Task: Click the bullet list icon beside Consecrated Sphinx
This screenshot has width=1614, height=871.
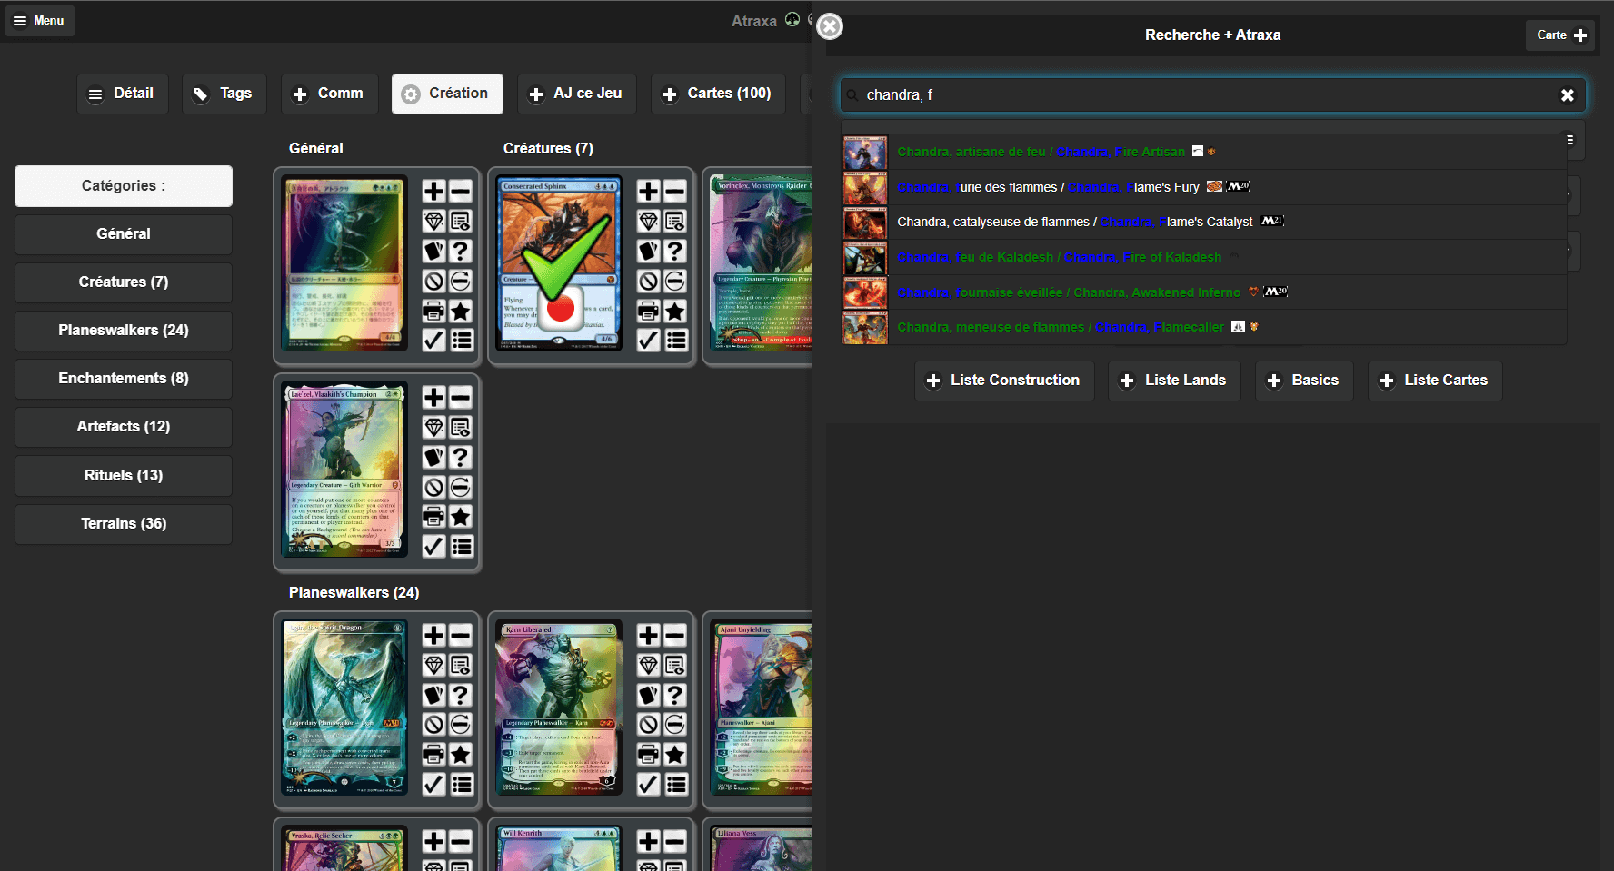Action: [675, 341]
